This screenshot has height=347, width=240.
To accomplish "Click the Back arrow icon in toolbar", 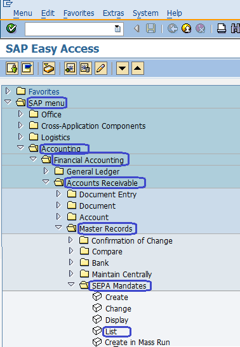I will (x=137, y=29).
